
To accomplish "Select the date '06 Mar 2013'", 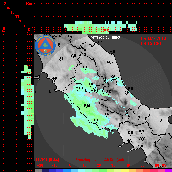I will [154, 39].
